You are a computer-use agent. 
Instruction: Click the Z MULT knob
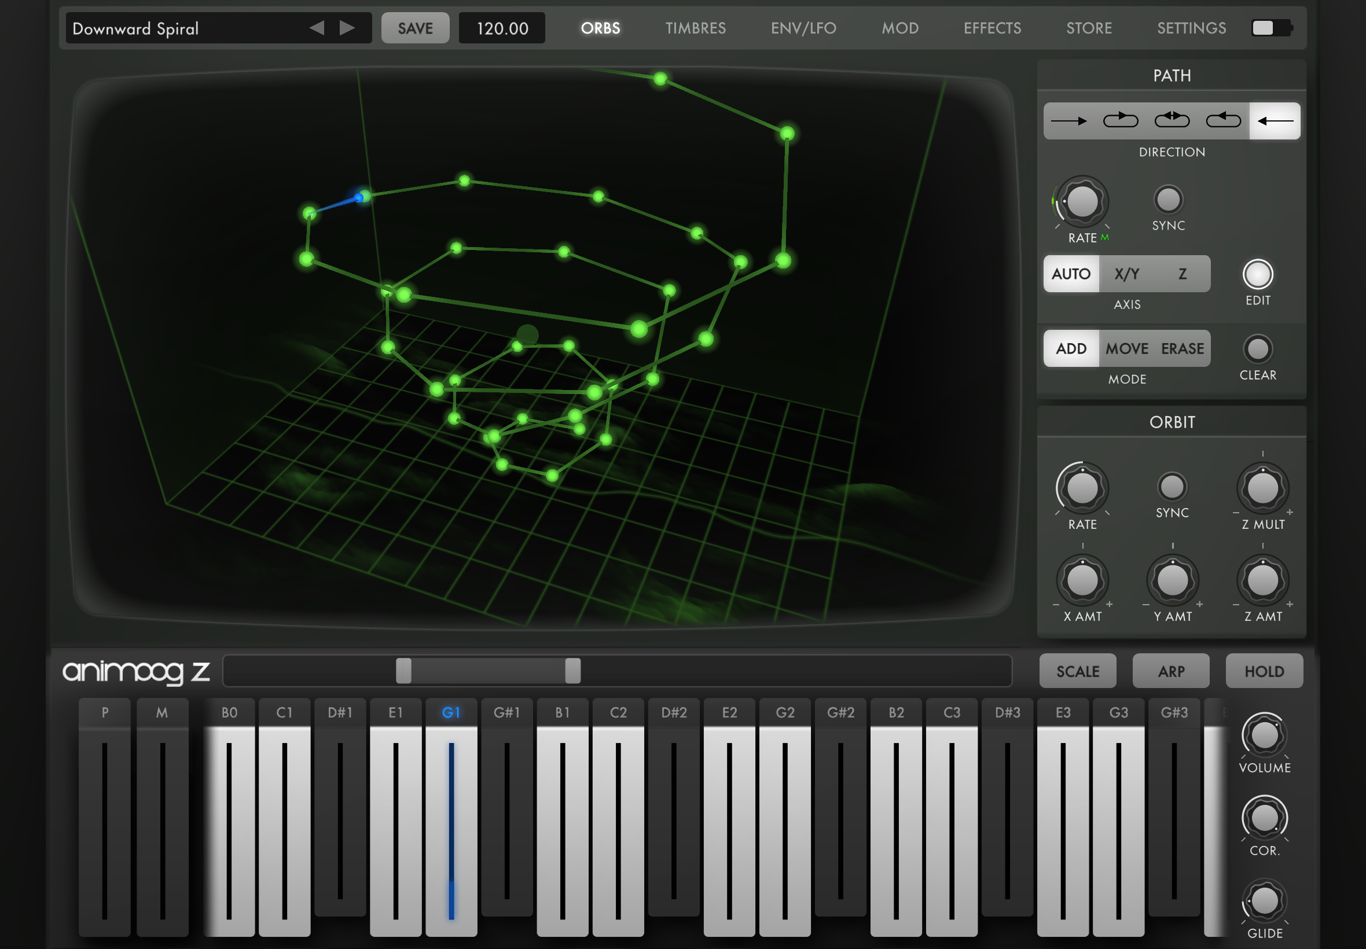(1262, 489)
